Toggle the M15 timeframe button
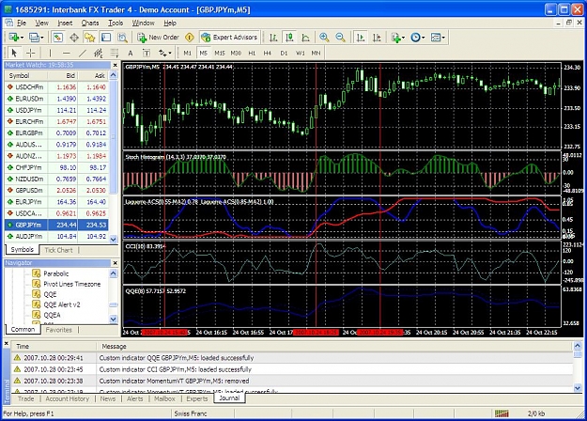587x421 pixels. point(220,54)
